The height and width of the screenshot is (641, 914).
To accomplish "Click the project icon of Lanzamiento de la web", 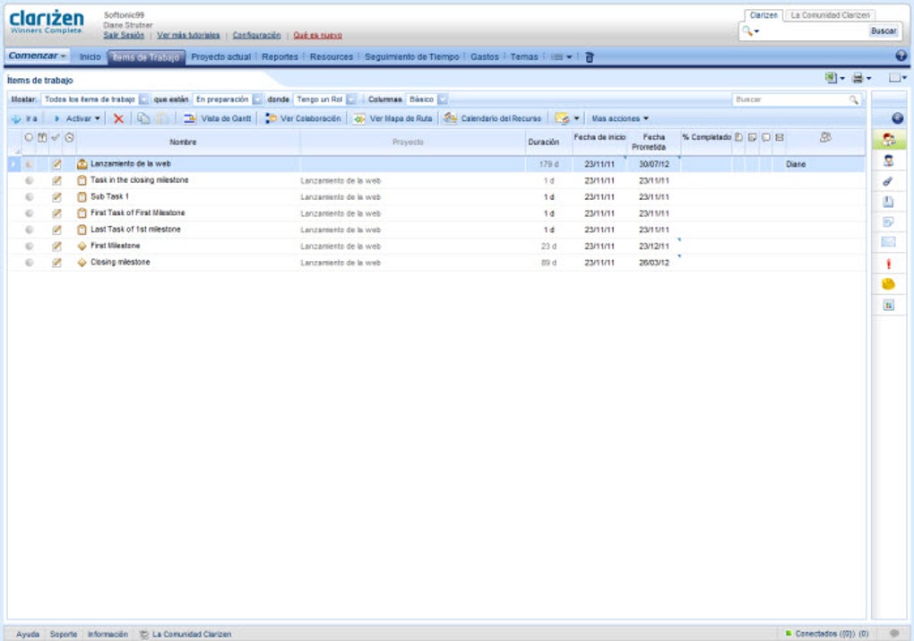I will (x=82, y=164).
